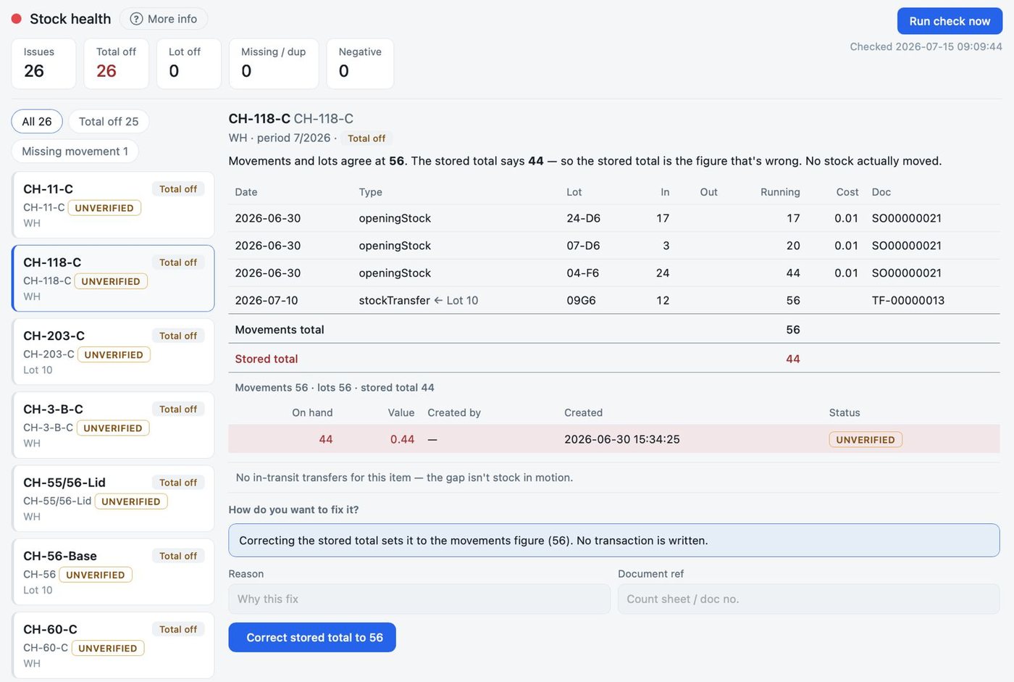Viewport: 1014px width, 682px height.
Task: Click the TF-00000013 stockTransfer row
Action: click(x=613, y=300)
